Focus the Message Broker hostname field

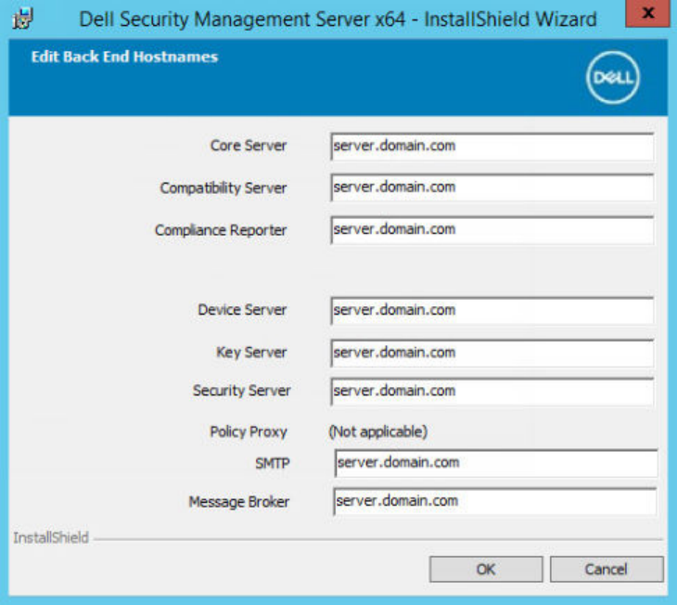pos(495,501)
